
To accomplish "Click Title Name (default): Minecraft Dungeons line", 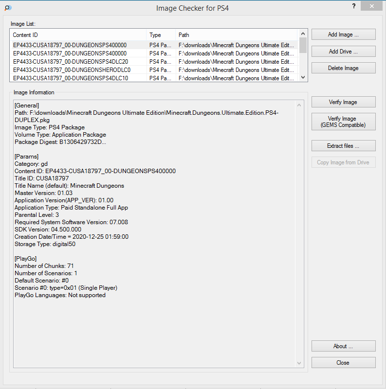I will tap(69, 186).
